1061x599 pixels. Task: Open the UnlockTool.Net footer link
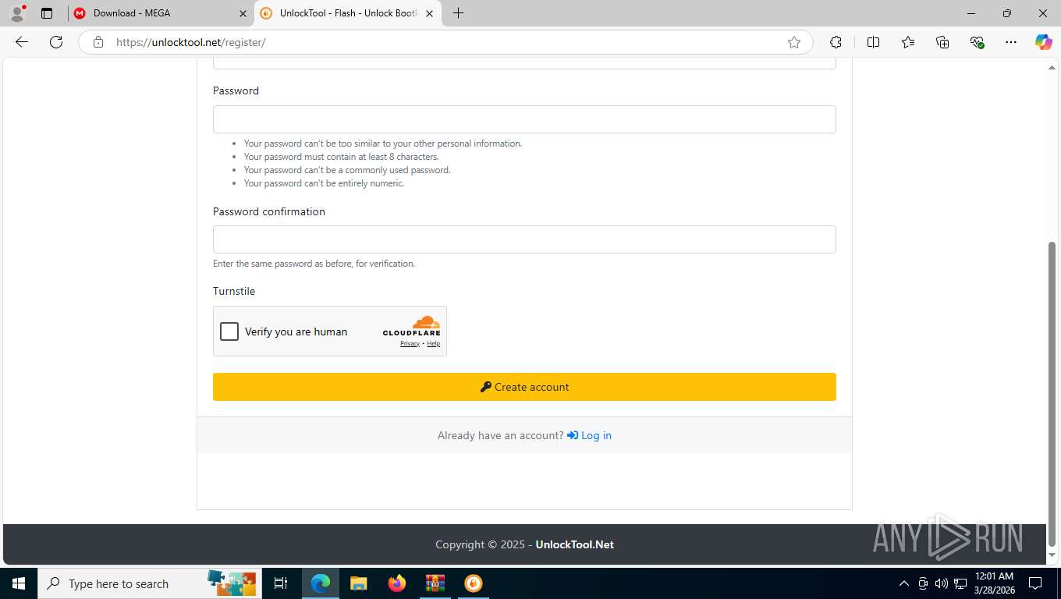click(574, 544)
